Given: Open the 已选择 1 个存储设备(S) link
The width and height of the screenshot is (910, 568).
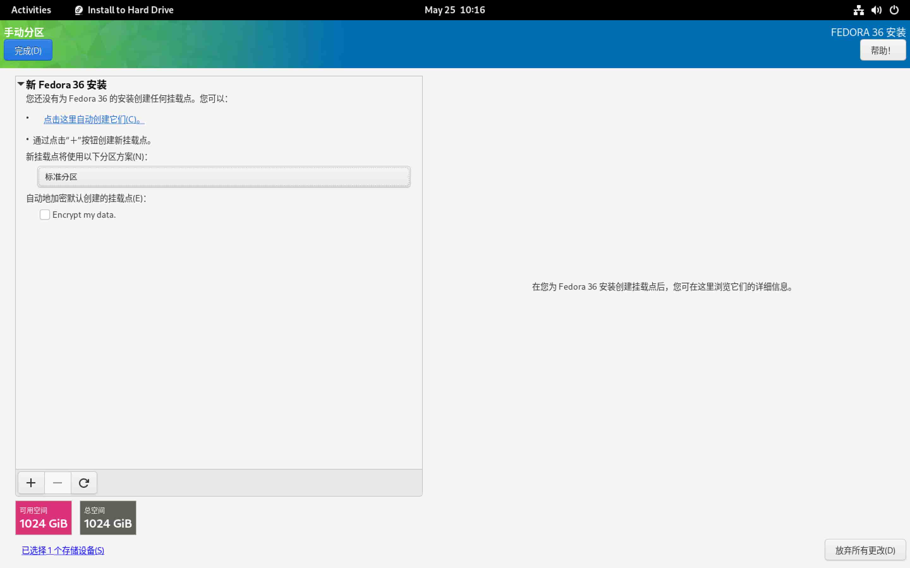Looking at the screenshot, I should pos(63,550).
